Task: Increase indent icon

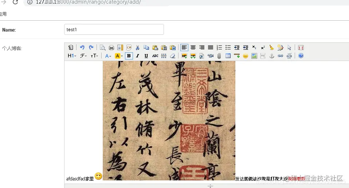Action: click(x=237, y=48)
